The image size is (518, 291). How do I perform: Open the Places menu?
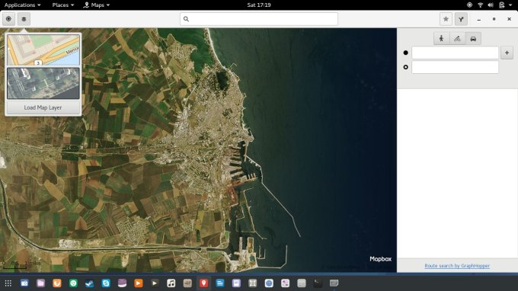(x=62, y=5)
